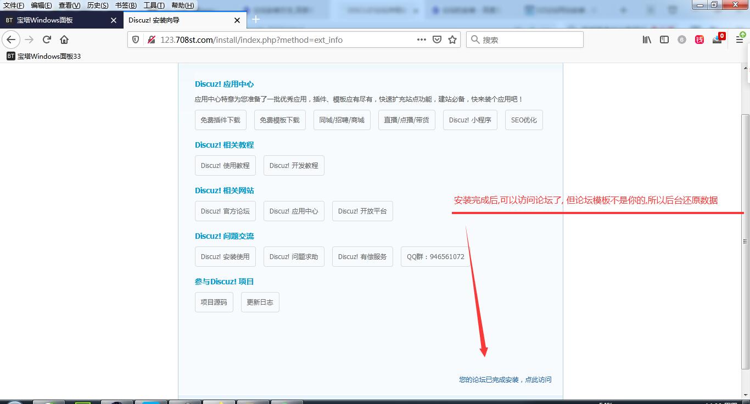Click 您的论坛已完成安装，点此访问 link
Screen dimensions: 750x404
(x=505, y=380)
